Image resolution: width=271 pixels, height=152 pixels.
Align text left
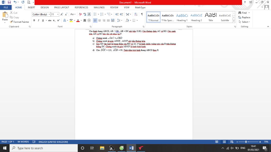[95, 20]
